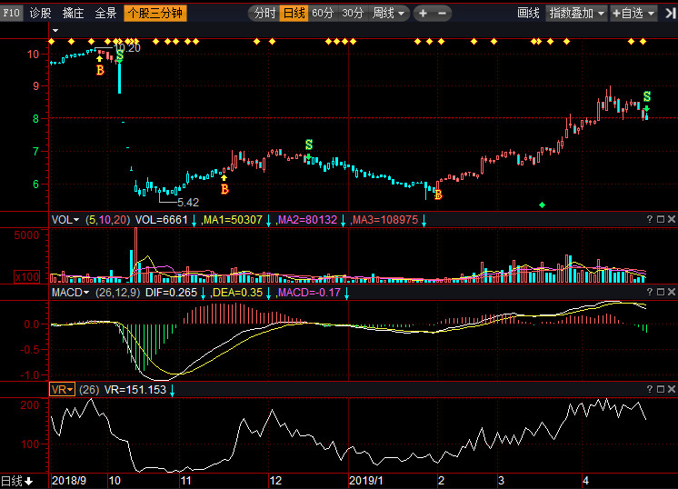Image resolution: width=678 pixels, height=489 pixels.
Task: Click the S sell marker next to 10.20 label
Action: pyautogui.click(x=120, y=55)
